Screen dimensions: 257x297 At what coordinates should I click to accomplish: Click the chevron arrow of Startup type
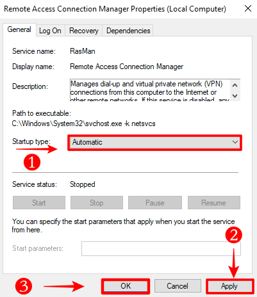click(235, 142)
